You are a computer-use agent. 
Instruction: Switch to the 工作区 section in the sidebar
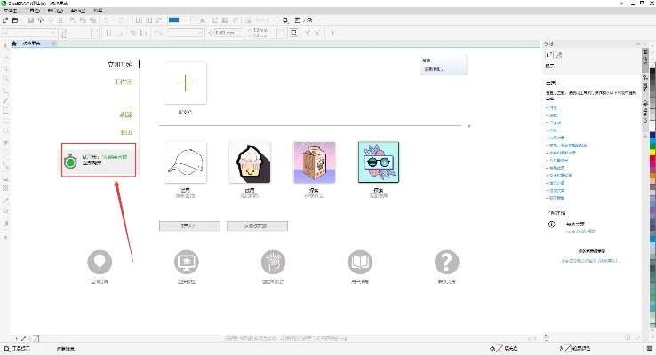coord(123,82)
